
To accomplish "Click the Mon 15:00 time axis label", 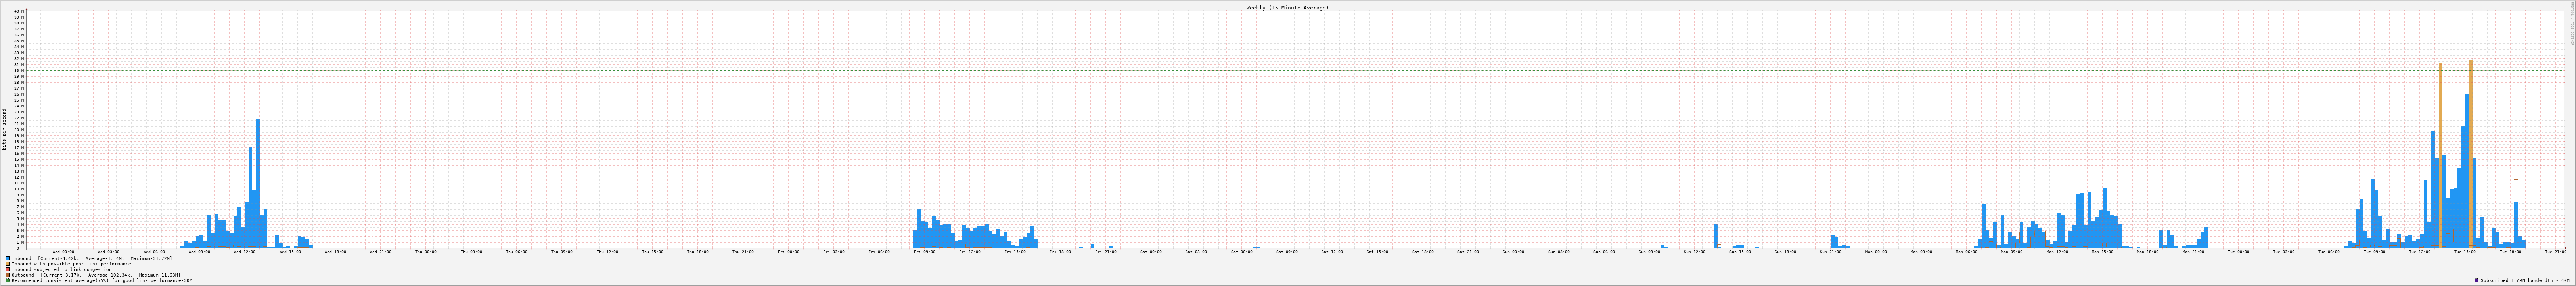I will point(2102,252).
